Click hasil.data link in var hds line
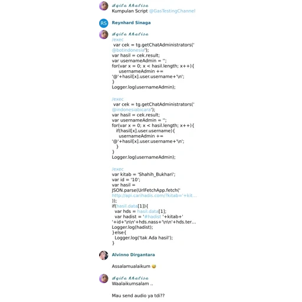This screenshot has width=302, height=302. pyautogui.click(x=147, y=211)
